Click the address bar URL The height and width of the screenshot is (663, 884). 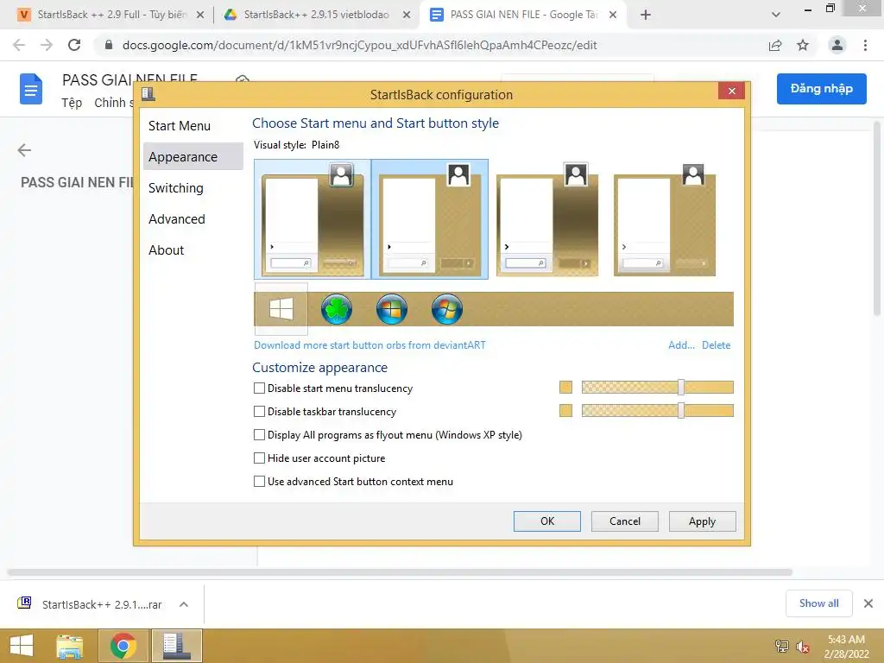coord(359,45)
